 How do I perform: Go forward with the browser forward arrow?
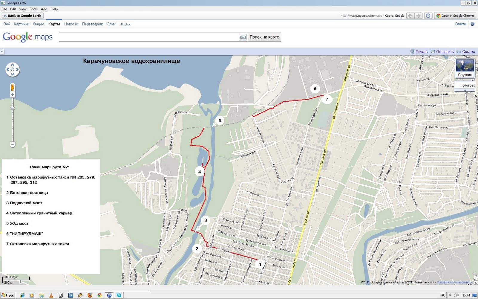[x=418, y=16]
